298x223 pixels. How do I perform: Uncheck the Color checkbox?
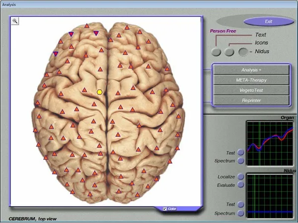coord(165,209)
